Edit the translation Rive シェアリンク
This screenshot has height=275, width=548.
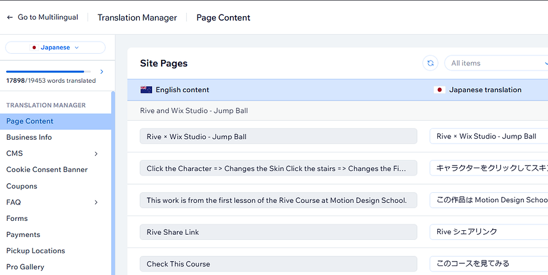point(489,232)
